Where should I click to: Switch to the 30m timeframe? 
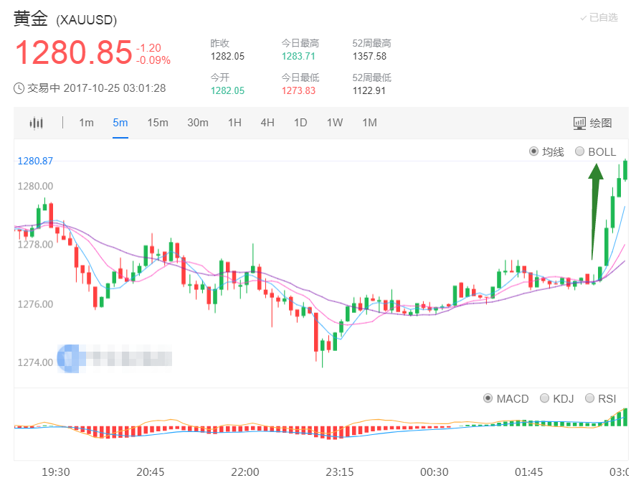pyautogui.click(x=198, y=123)
